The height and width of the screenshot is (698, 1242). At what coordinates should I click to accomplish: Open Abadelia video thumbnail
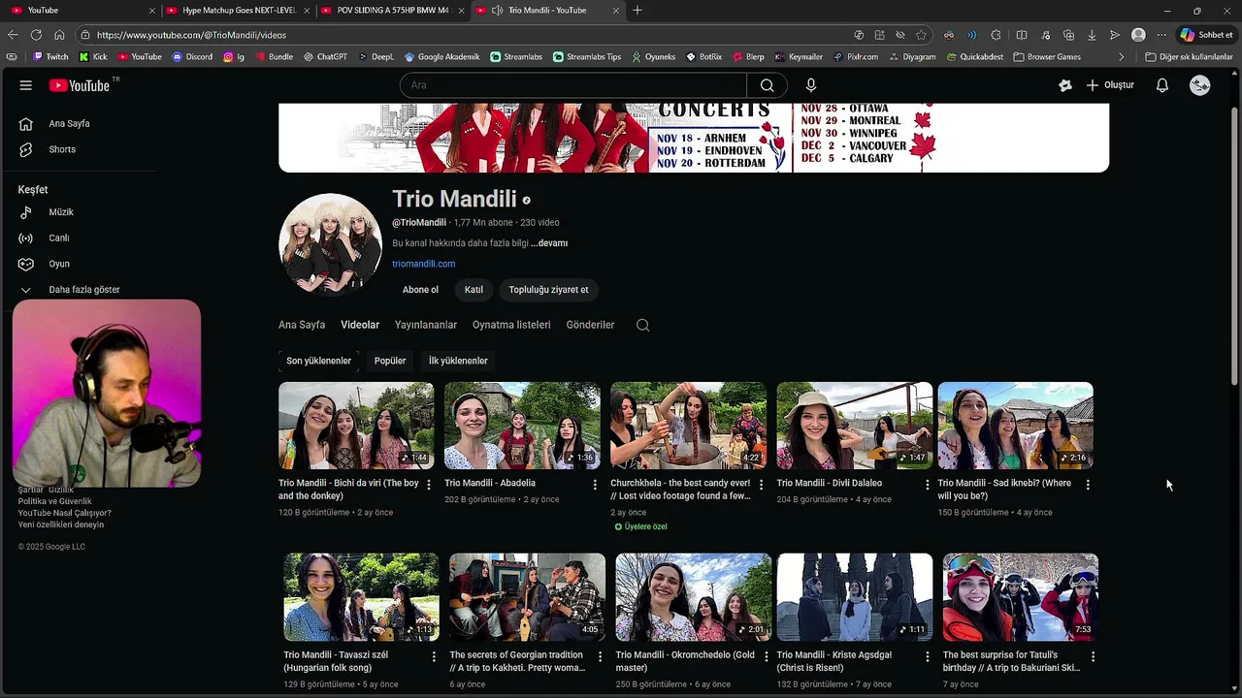(522, 426)
